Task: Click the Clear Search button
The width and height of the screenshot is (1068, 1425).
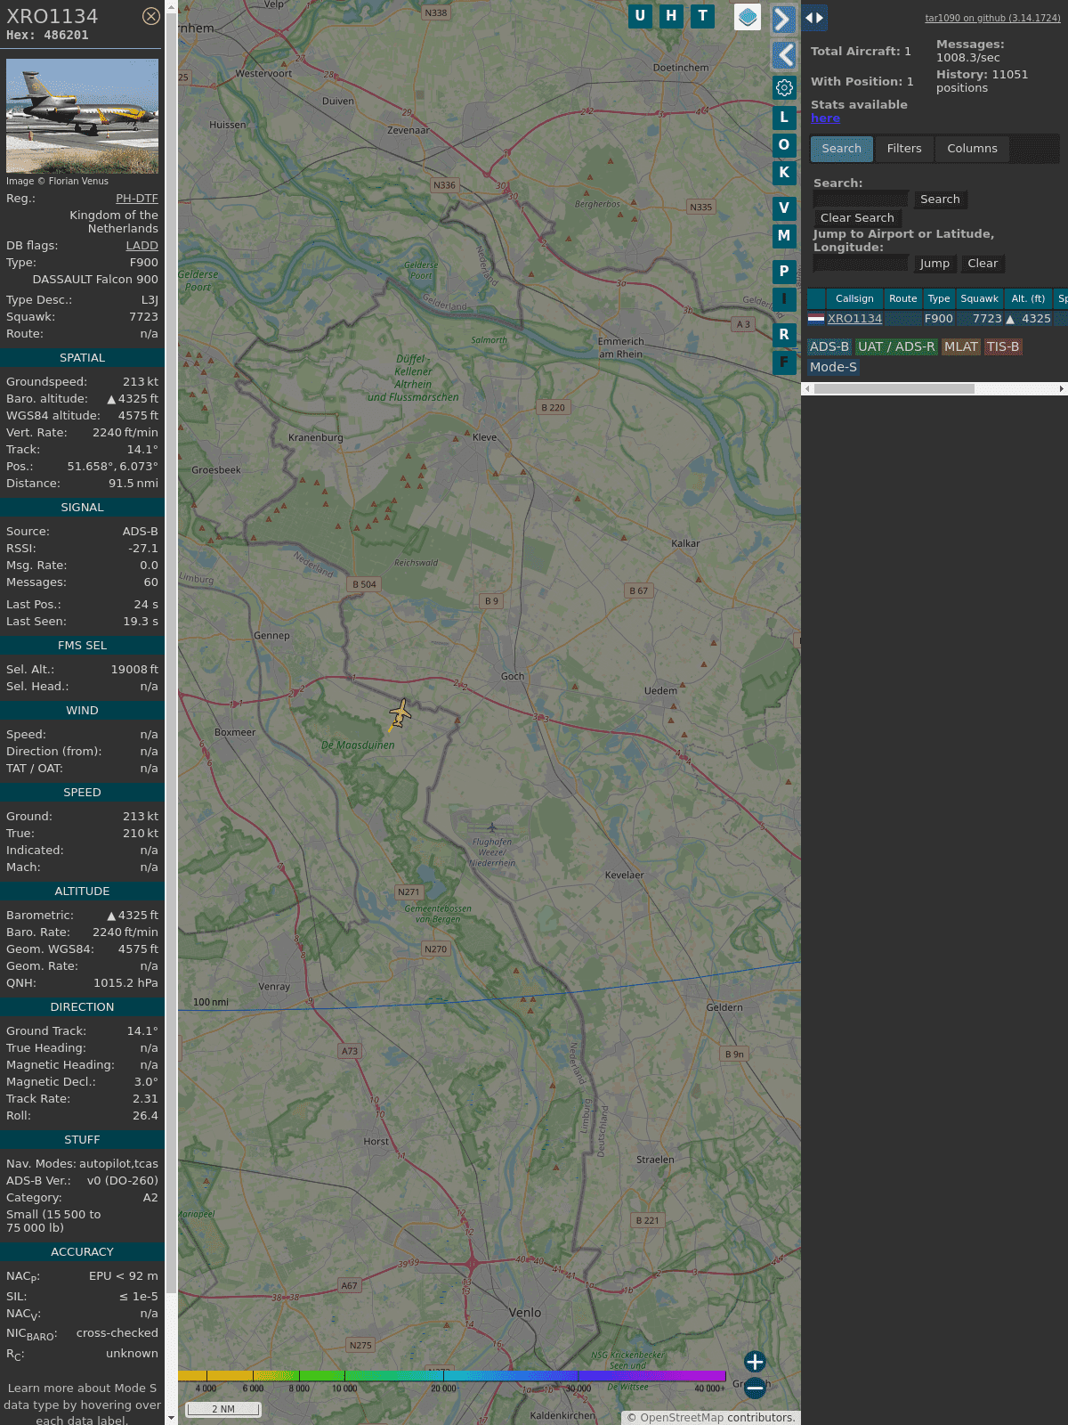Action: tap(857, 218)
